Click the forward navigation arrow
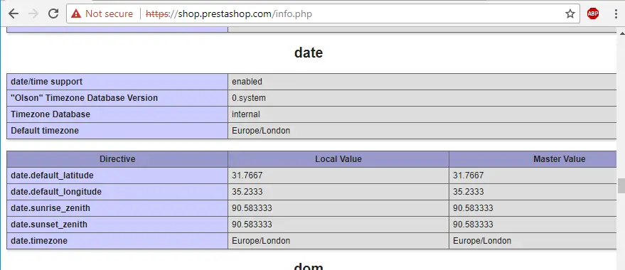Screen dimensions: 625x270 coord(33,14)
